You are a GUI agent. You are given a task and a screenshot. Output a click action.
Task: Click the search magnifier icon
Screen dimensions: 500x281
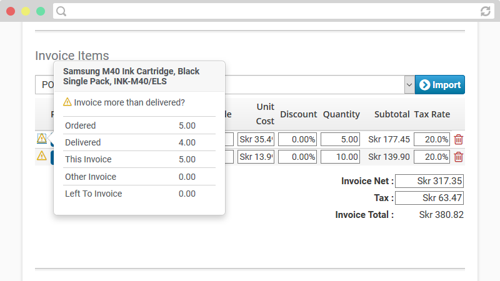(x=61, y=11)
